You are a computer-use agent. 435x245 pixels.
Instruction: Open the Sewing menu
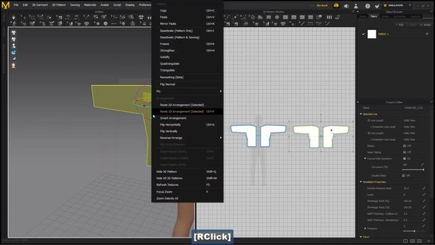[75, 5]
